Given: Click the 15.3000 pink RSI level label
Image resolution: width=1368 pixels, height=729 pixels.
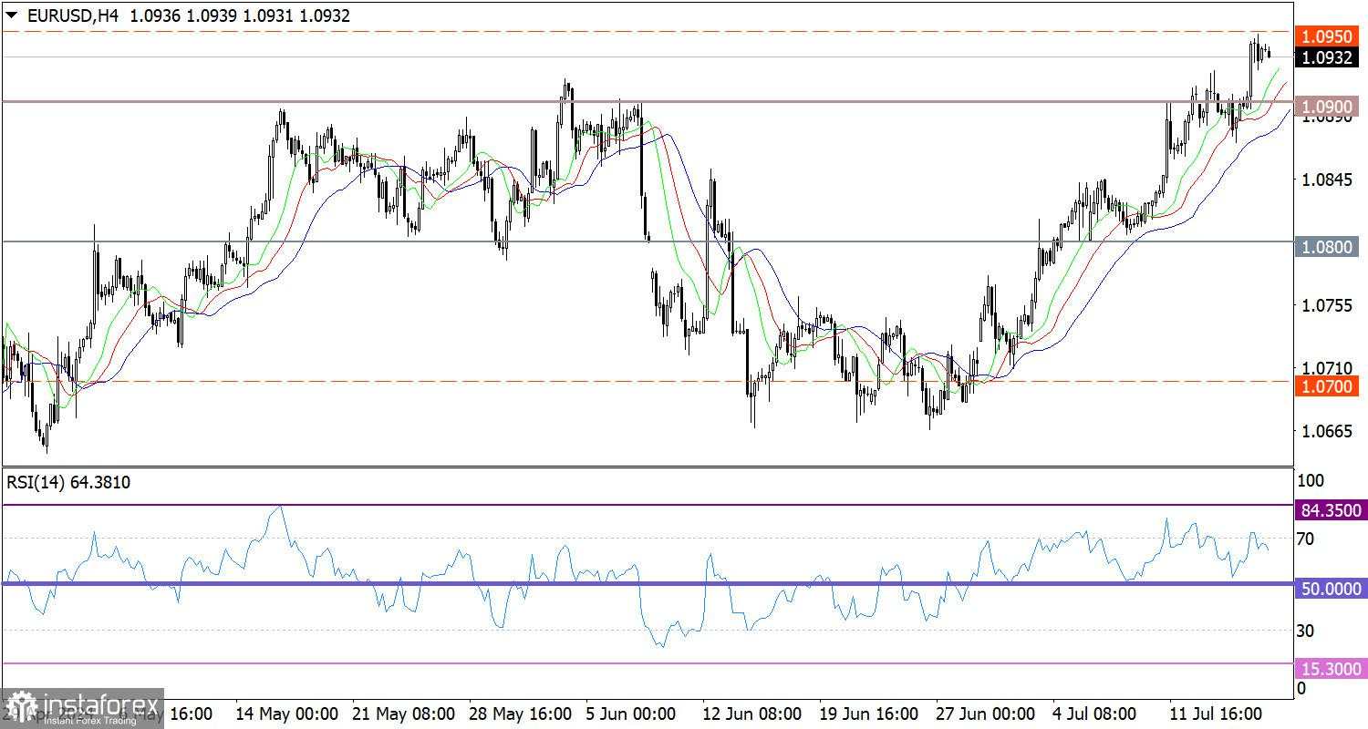Looking at the screenshot, I should tap(1331, 669).
